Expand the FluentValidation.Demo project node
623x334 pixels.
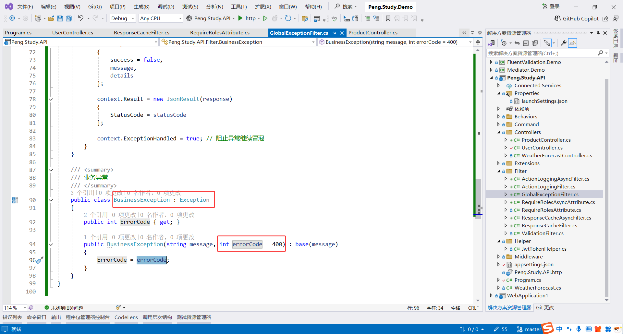[x=491, y=62]
